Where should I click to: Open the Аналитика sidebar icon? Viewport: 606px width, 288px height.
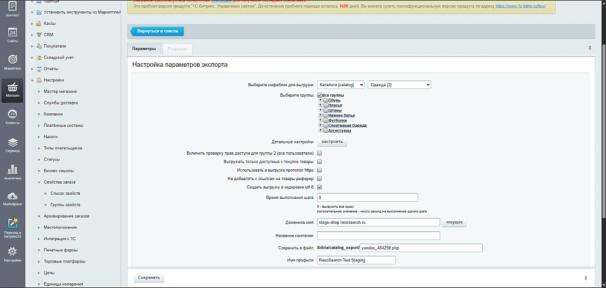(x=12, y=172)
